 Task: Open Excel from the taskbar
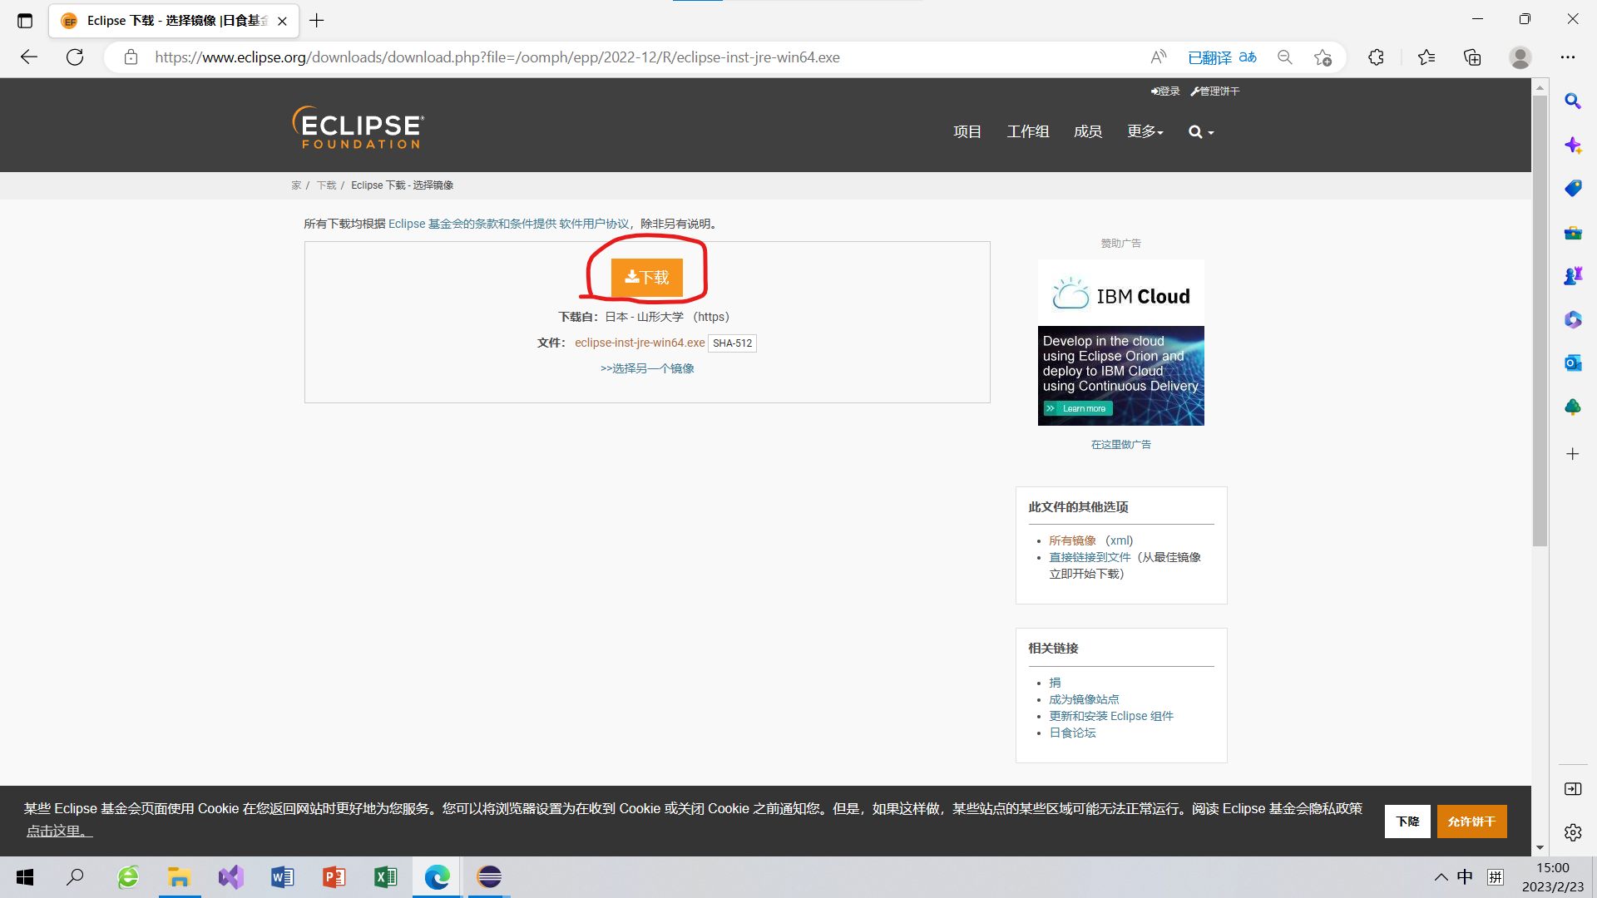pos(385,877)
